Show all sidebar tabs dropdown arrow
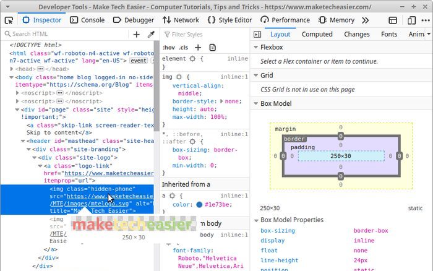The image size is (433, 271). pyautogui.click(x=429, y=34)
